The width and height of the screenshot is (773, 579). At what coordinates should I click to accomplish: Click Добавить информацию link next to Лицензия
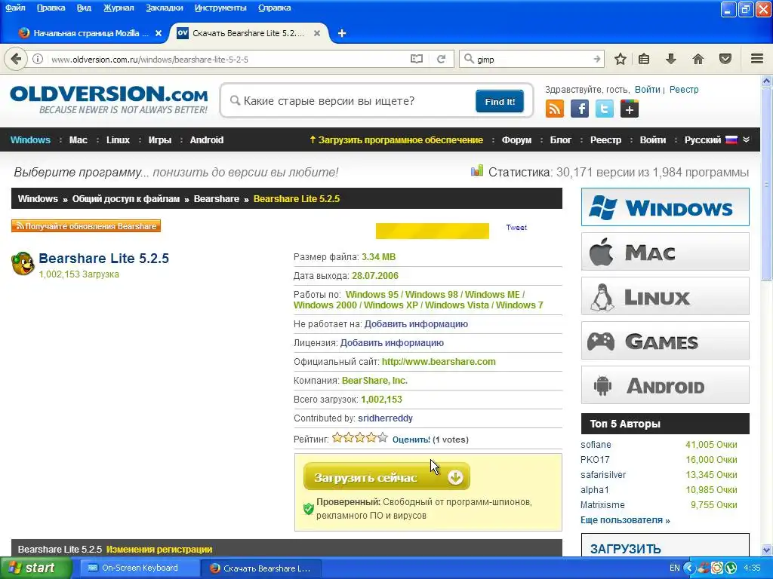[392, 343]
